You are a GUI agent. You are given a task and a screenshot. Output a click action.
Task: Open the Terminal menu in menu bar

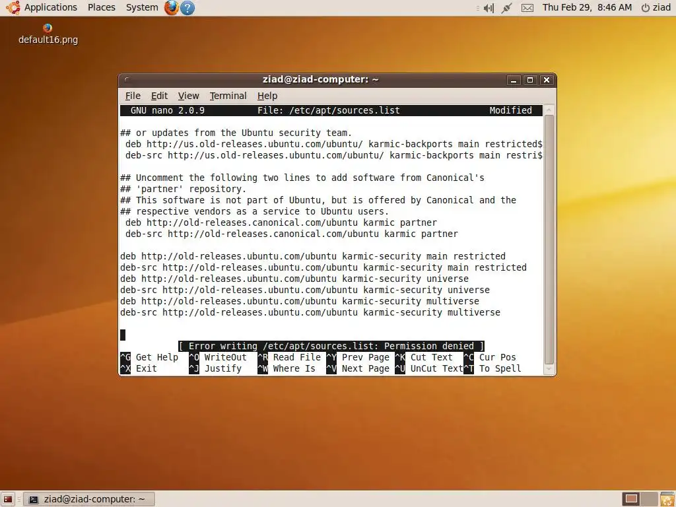point(228,96)
